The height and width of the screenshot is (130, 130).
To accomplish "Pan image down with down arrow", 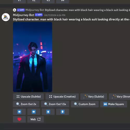I will point(63,112).
